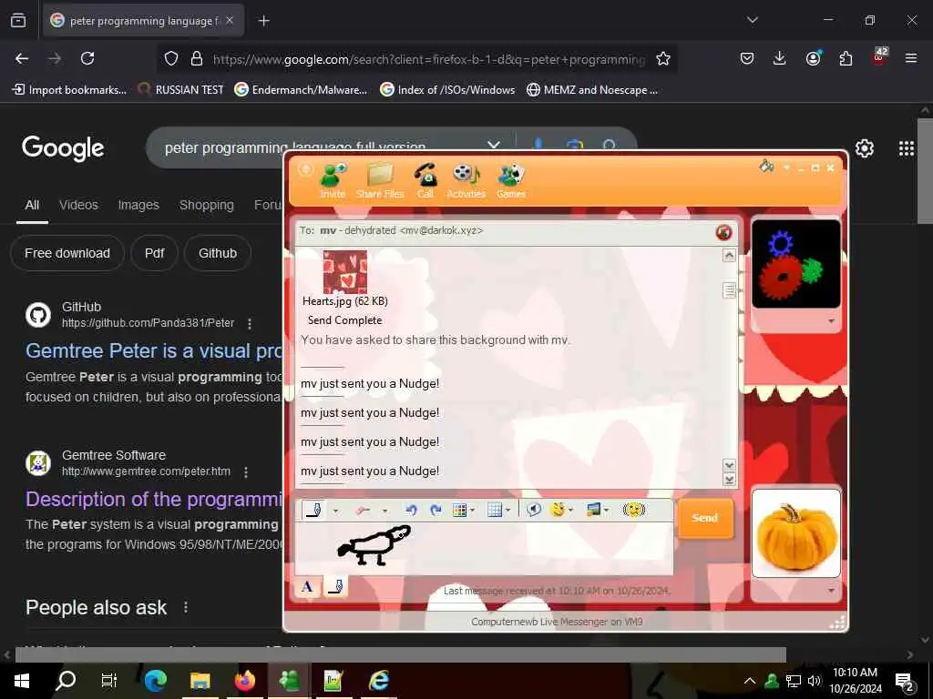
Task: Select the Free download filter chip
Action: click(x=67, y=253)
